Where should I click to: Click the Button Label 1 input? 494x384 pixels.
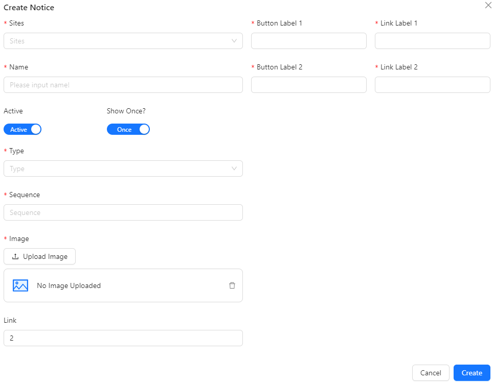click(308, 41)
